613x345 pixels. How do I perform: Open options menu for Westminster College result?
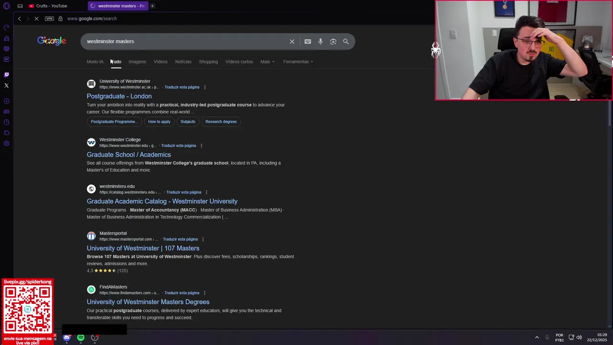tap(201, 146)
